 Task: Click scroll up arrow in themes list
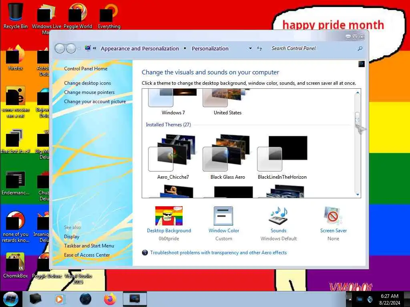click(358, 93)
